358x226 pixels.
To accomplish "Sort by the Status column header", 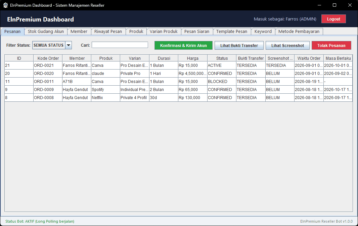I will [222, 58].
